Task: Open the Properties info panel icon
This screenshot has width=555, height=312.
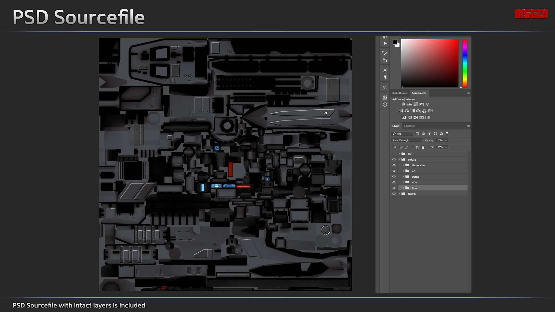Action: [x=385, y=105]
